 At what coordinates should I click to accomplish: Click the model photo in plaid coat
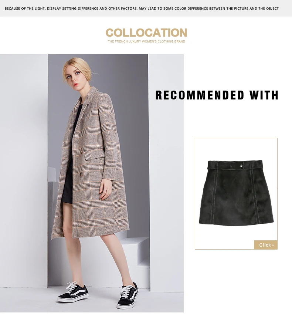coord(92,183)
